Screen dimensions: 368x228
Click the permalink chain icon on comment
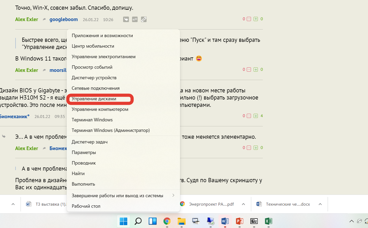pyautogui.click(x=143, y=19)
